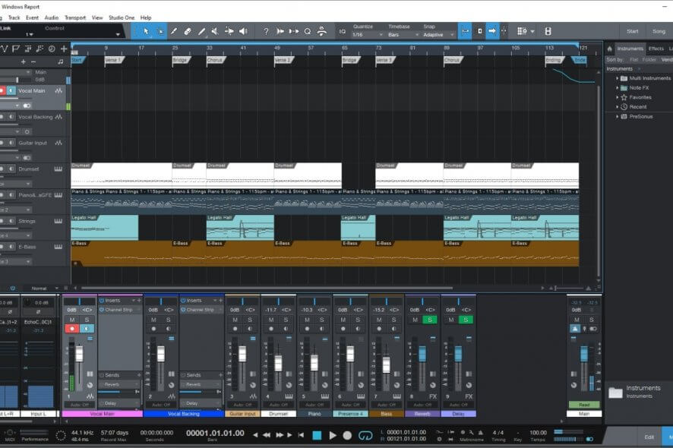Click the round record button in transport
Image resolution: width=673 pixels, height=448 pixels.
(347, 436)
